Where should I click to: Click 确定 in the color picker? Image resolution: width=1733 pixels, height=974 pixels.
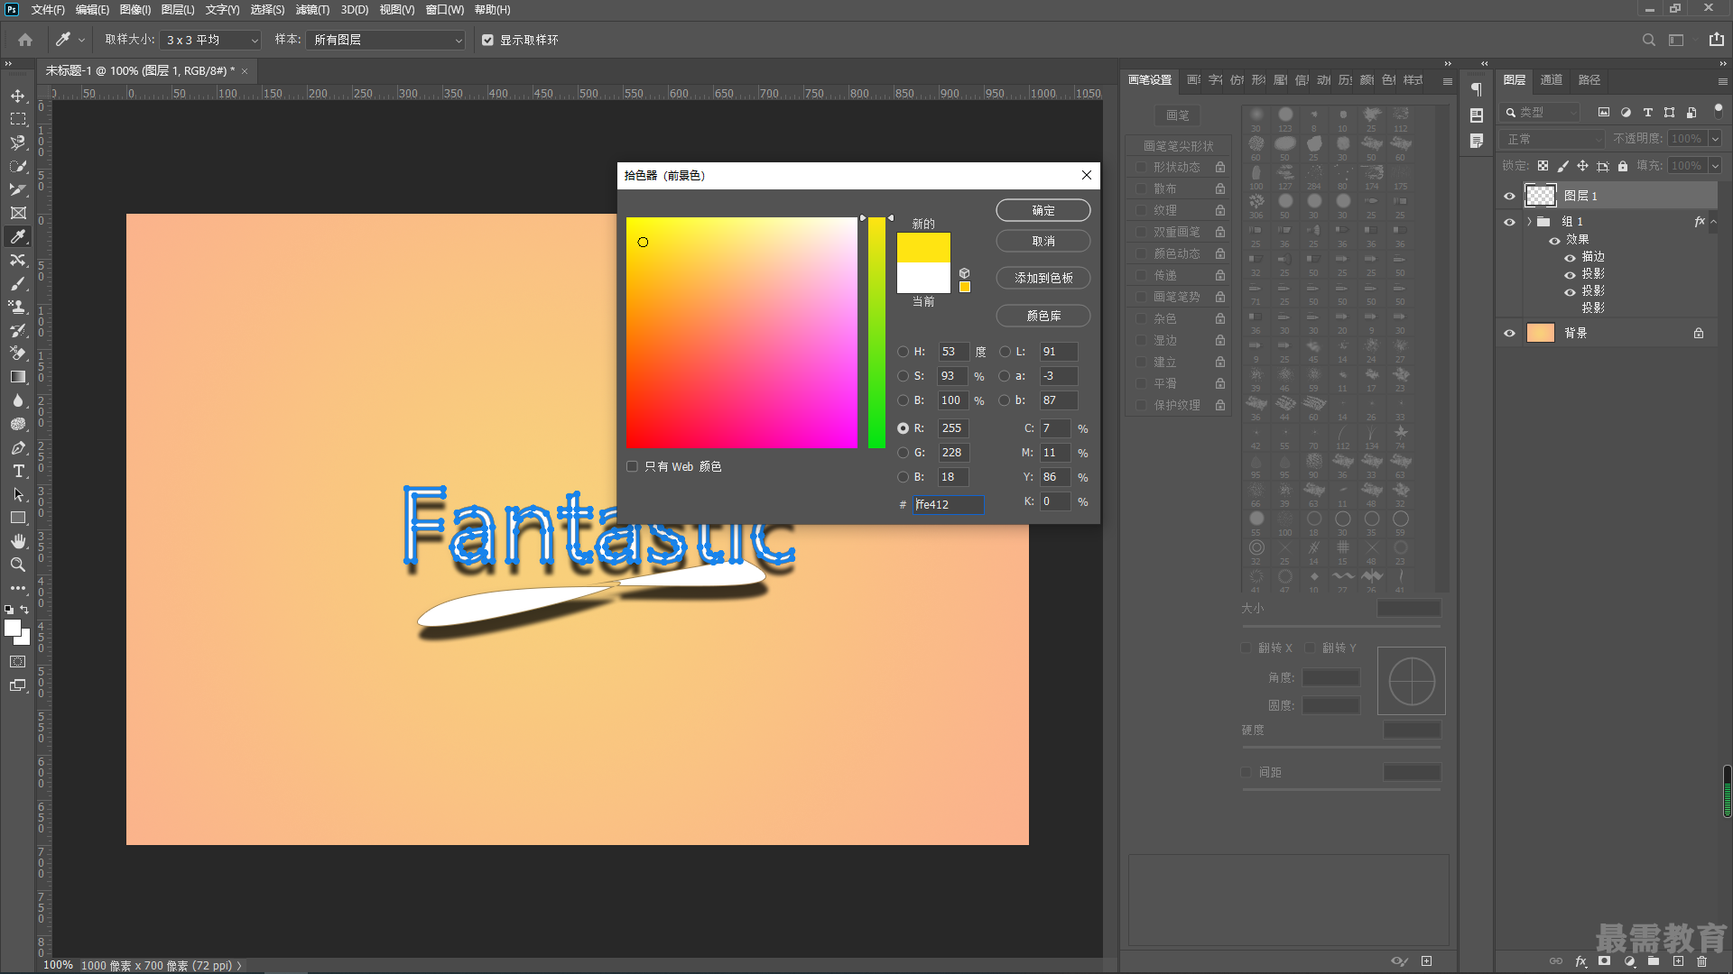(1043, 210)
